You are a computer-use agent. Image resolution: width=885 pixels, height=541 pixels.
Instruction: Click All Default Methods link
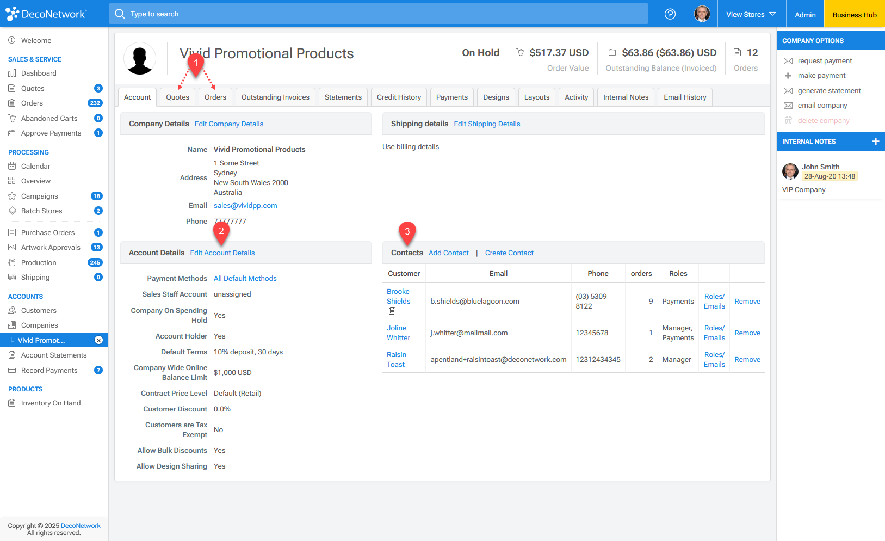tap(245, 278)
